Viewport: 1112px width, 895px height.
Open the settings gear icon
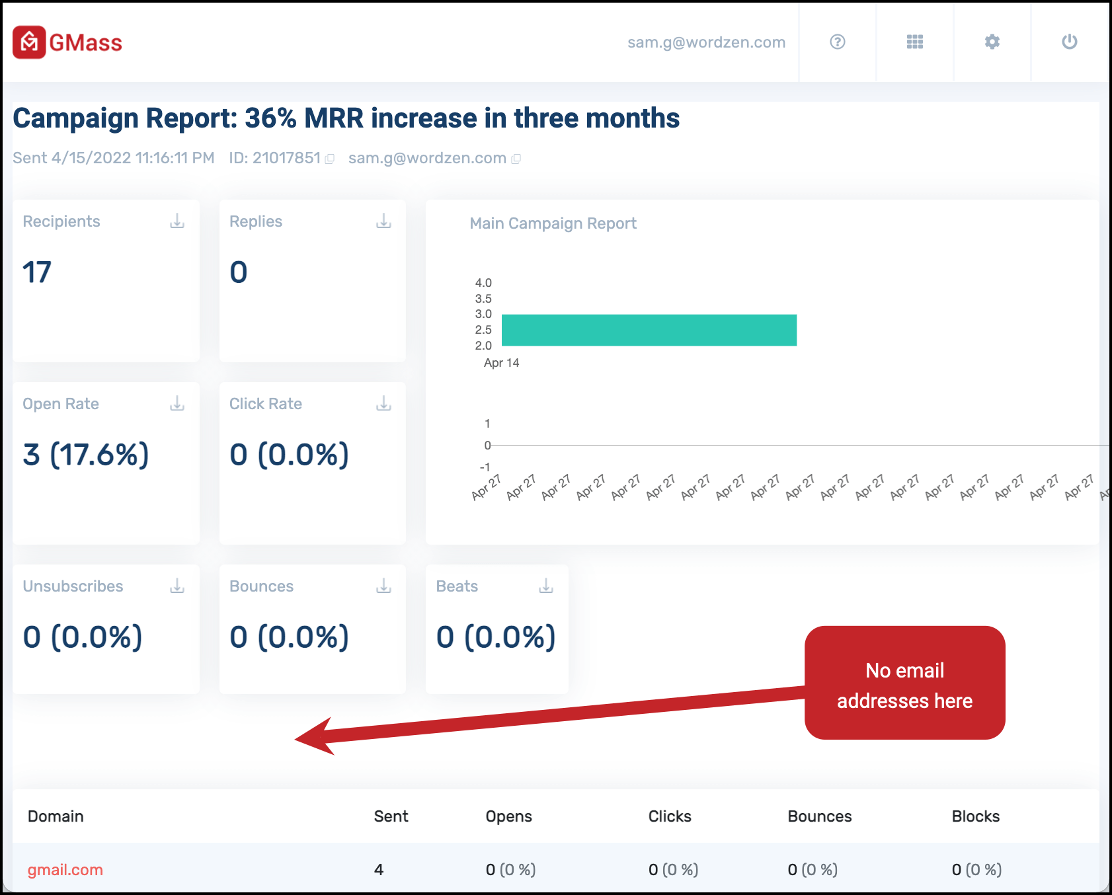pos(992,42)
